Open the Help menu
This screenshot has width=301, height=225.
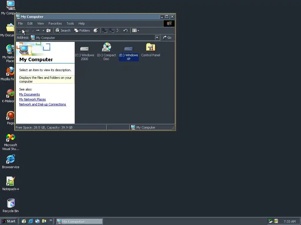82,23
